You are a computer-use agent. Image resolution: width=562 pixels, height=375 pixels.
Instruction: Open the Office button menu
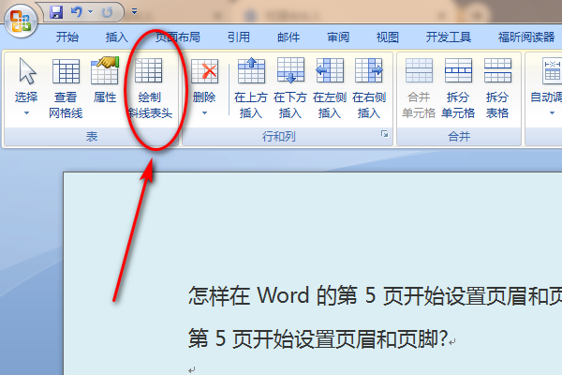tap(21, 21)
